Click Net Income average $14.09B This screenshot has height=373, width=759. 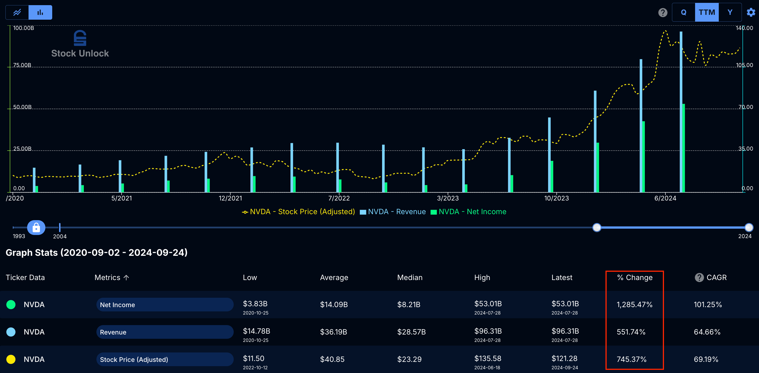coord(334,304)
